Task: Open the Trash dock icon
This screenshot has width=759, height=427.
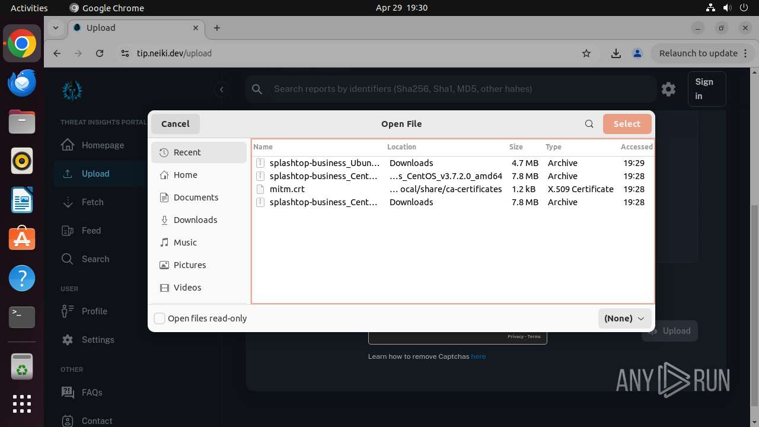Action: 22,366
